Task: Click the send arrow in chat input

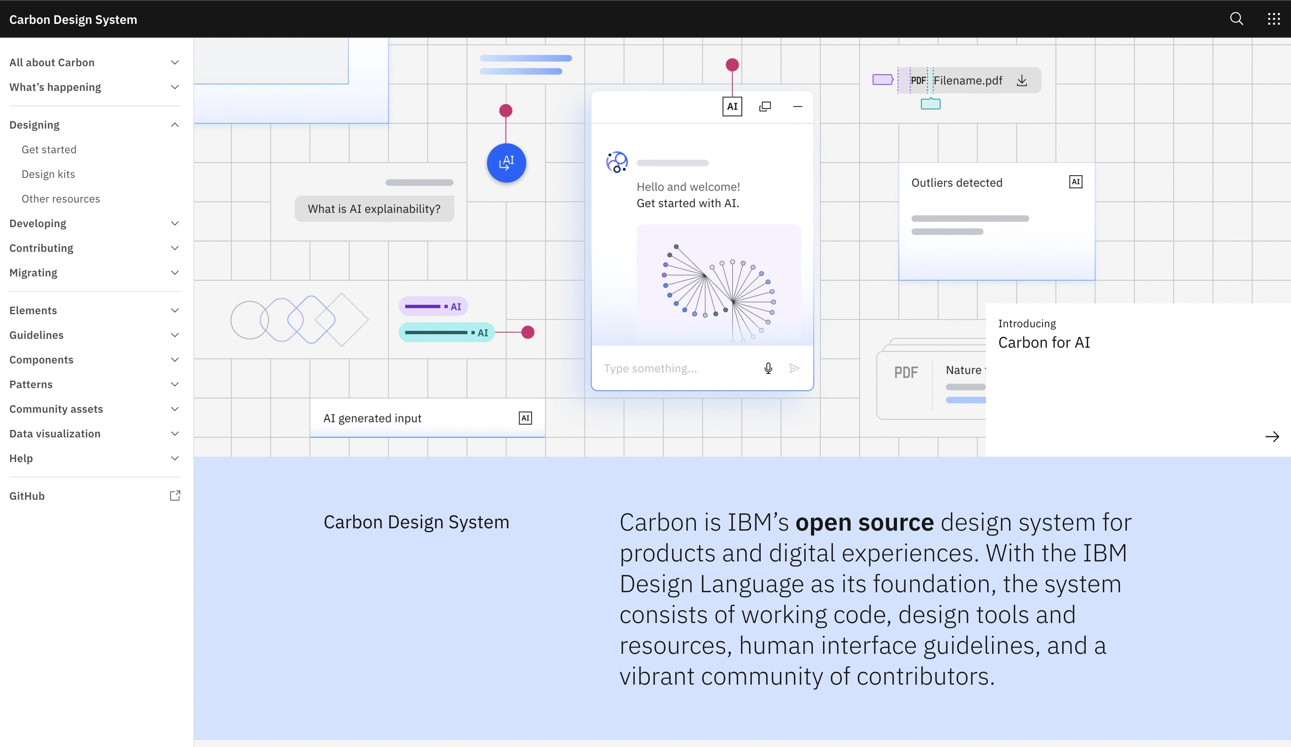Action: click(x=794, y=368)
